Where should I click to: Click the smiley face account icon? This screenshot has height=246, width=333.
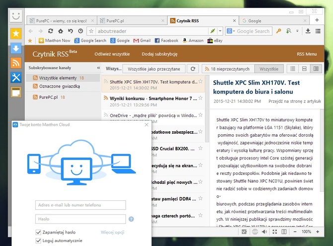click(16, 16)
